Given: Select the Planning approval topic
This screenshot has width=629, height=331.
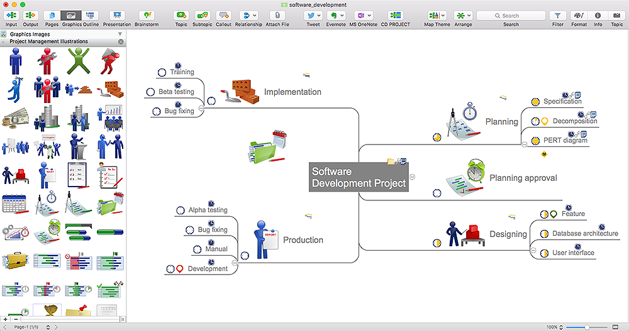Looking at the screenshot, I should pyautogui.click(x=523, y=178).
